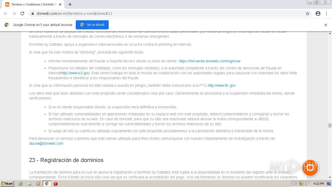Launch Internet Explorer from the taskbar
The width and height of the screenshot is (332, 187).
click(x=21, y=184)
